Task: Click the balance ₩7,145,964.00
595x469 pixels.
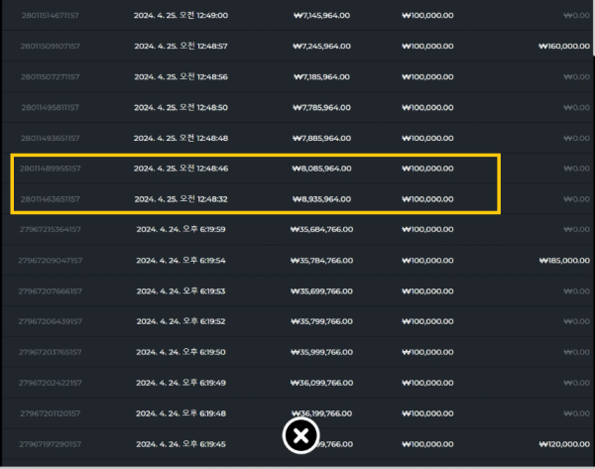Action: [x=321, y=16]
